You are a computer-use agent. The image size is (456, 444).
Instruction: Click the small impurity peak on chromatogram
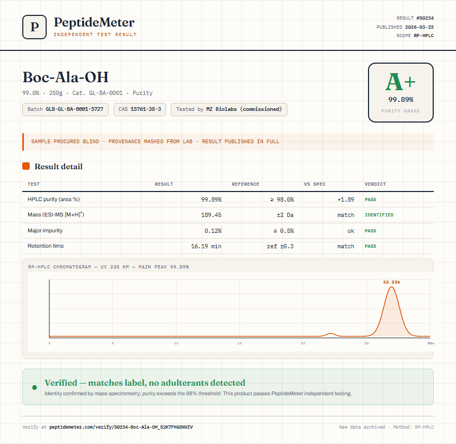point(330,335)
